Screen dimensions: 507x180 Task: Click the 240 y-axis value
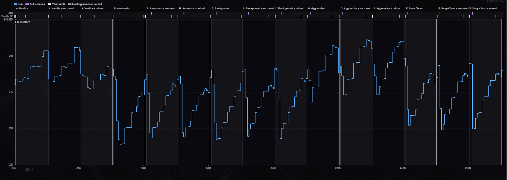click(x=11, y=56)
